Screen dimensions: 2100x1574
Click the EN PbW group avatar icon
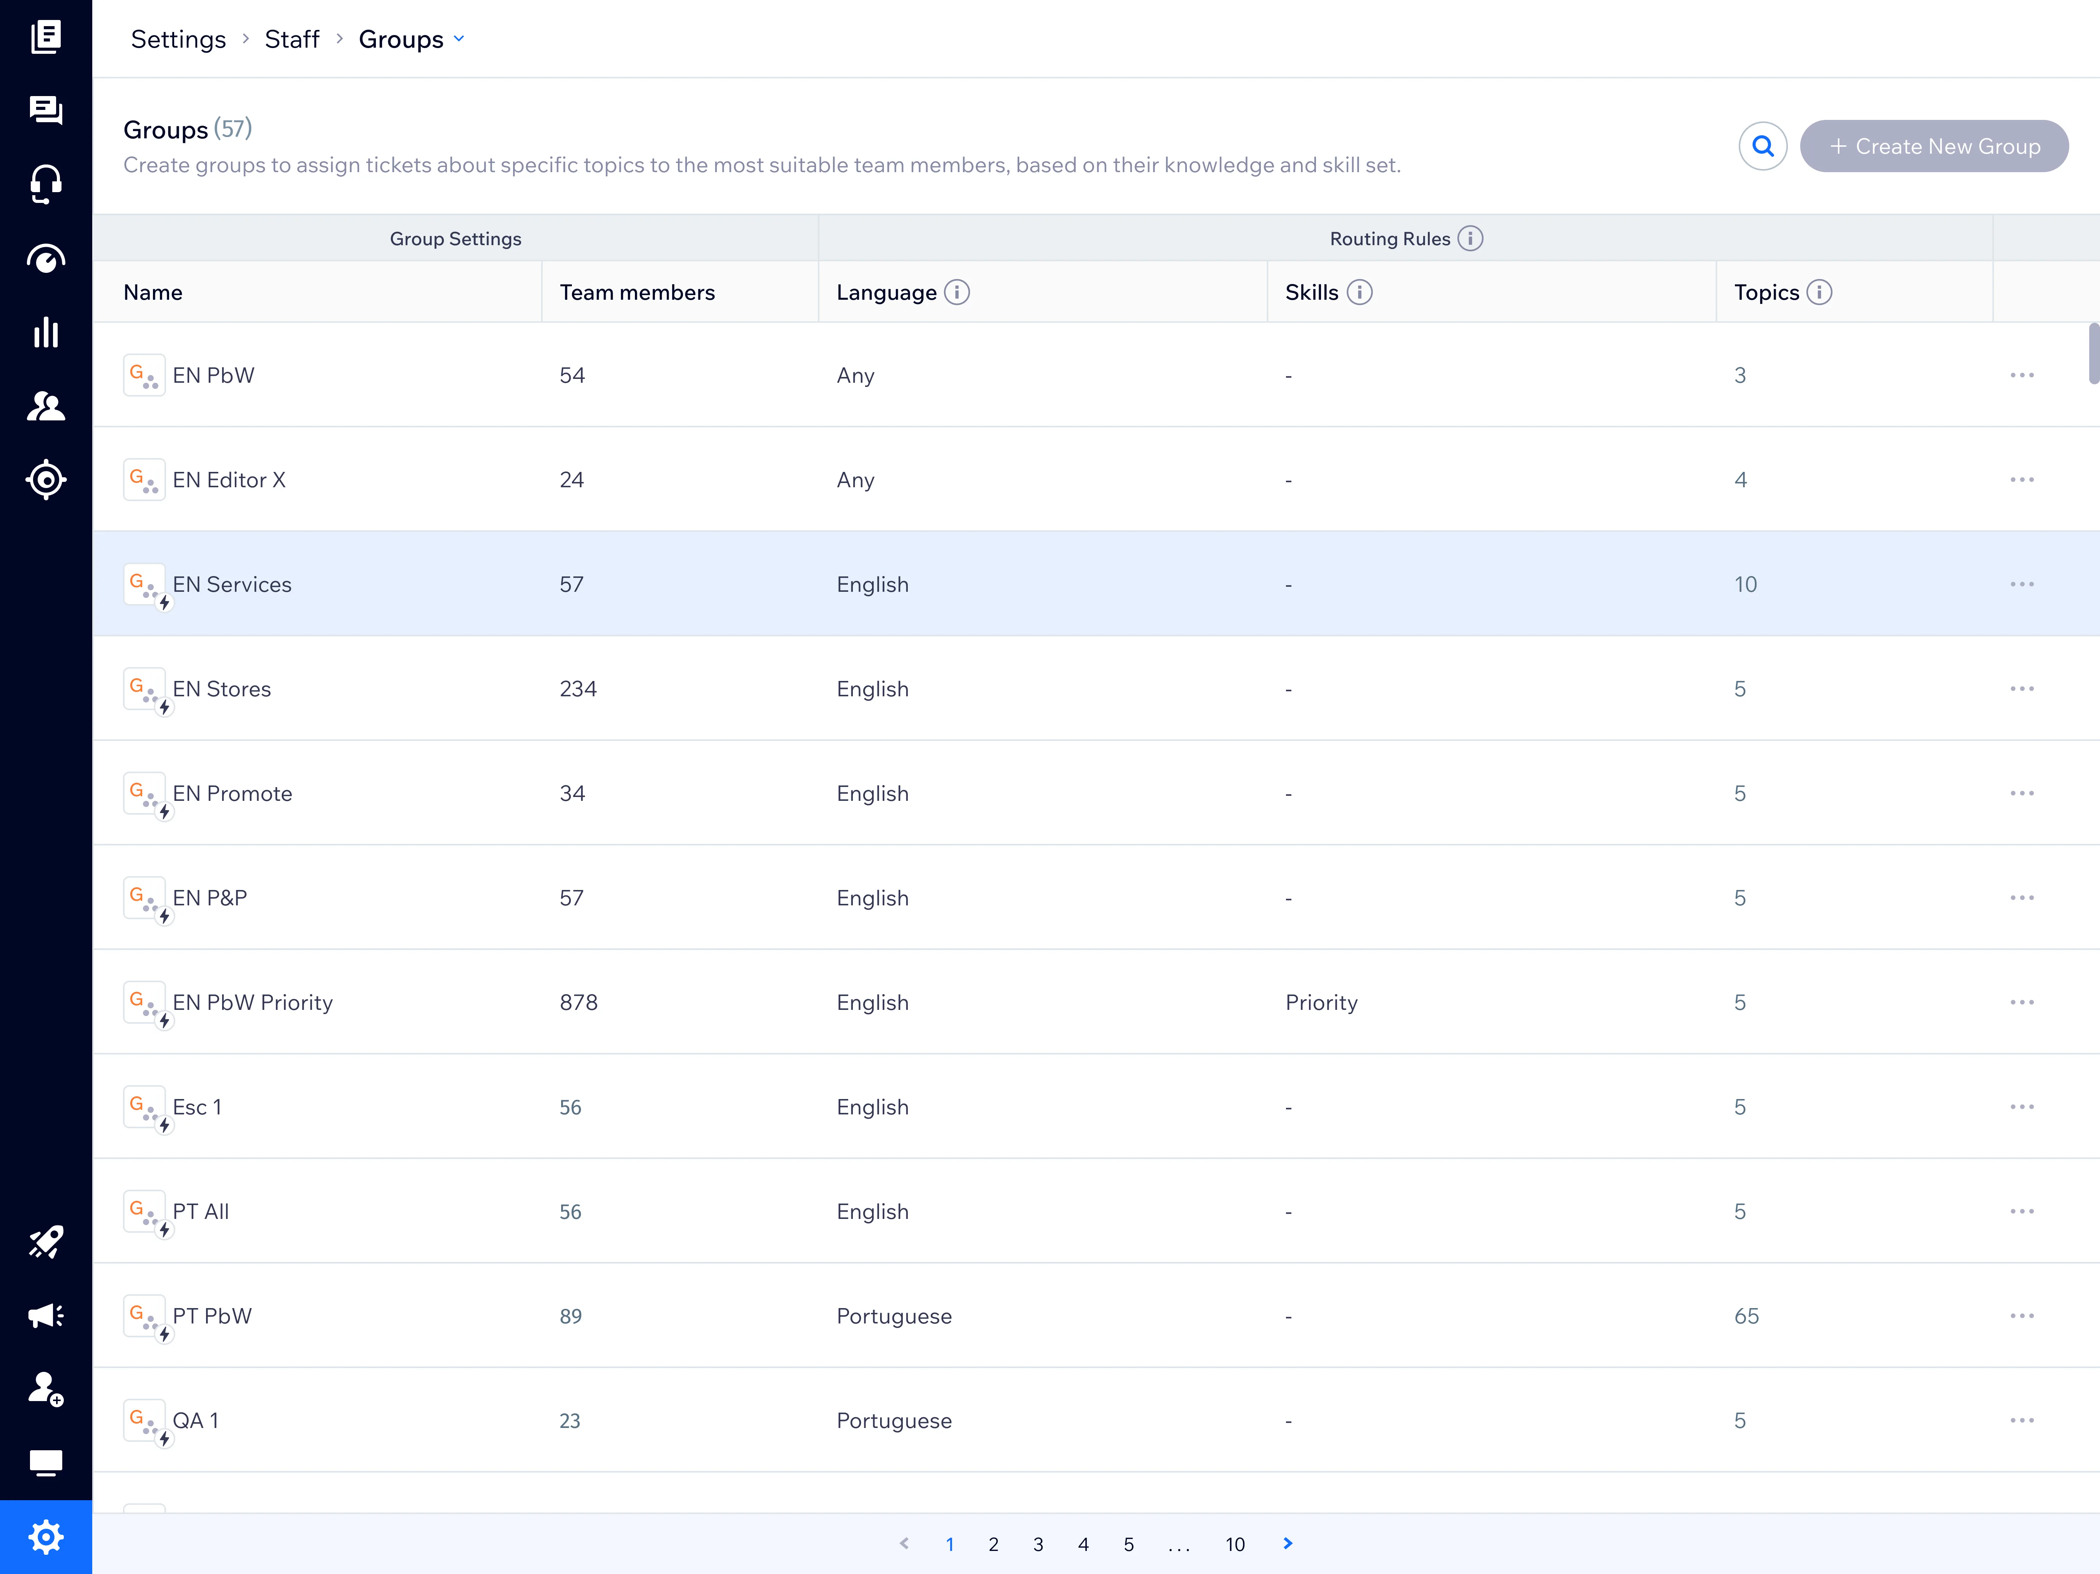pyautogui.click(x=144, y=375)
